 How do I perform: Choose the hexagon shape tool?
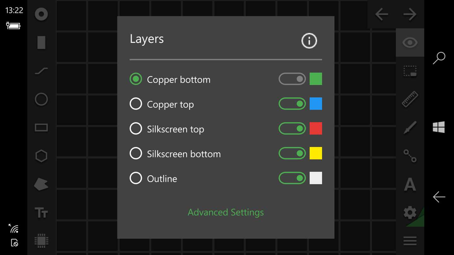pyautogui.click(x=41, y=156)
